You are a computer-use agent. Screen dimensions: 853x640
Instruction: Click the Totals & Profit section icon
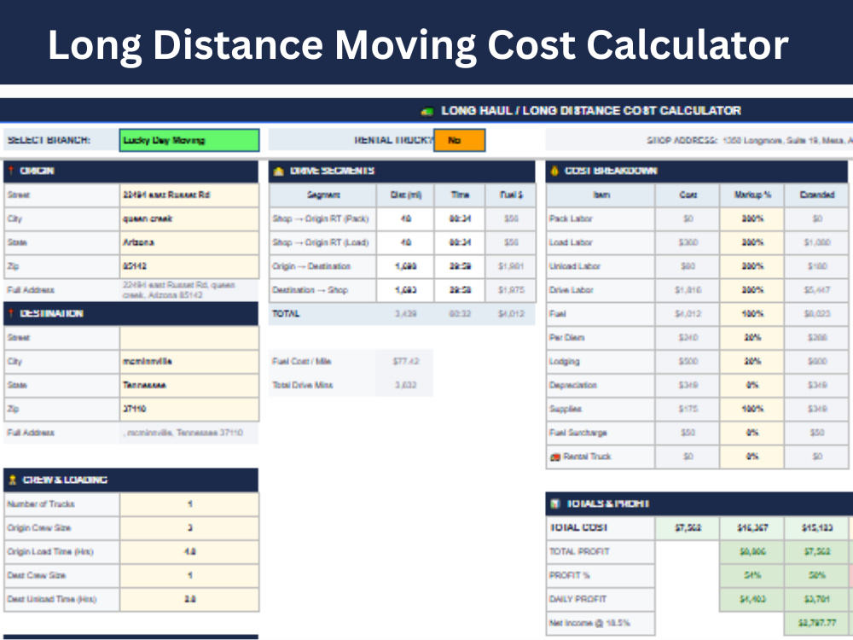555,504
